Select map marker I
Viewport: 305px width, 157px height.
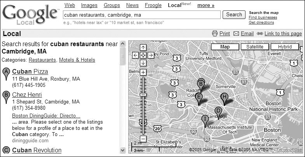point(205,120)
